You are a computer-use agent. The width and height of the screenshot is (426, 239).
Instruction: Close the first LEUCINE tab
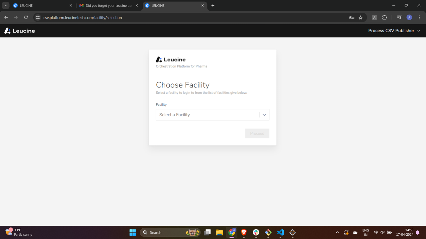71,6
